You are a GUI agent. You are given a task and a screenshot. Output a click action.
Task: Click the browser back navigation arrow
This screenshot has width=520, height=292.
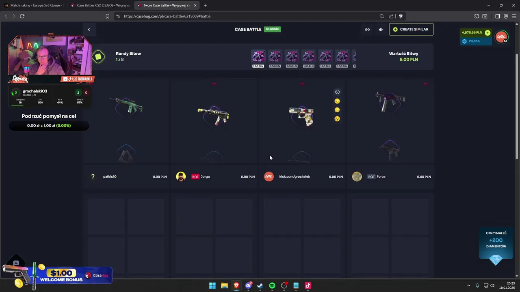(x=6, y=16)
